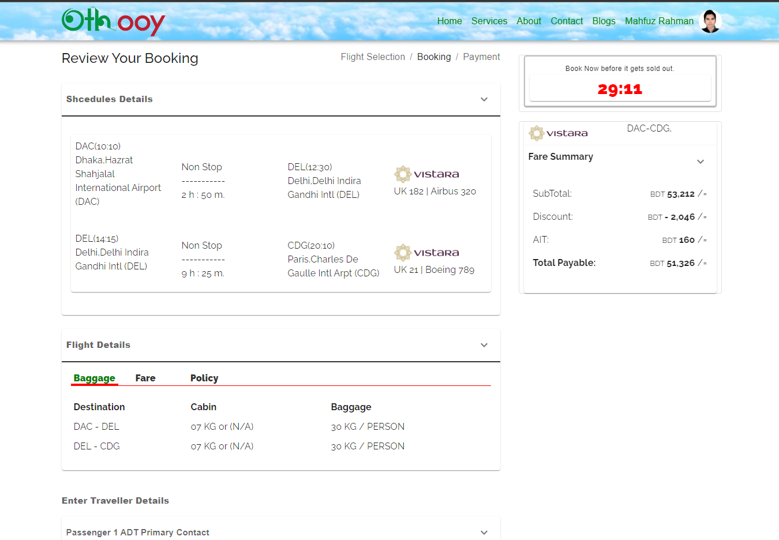This screenshot has height=540, width=779.
Task: Go back to Flight Selection breadcrumb
Action: (x=373, y=57)
